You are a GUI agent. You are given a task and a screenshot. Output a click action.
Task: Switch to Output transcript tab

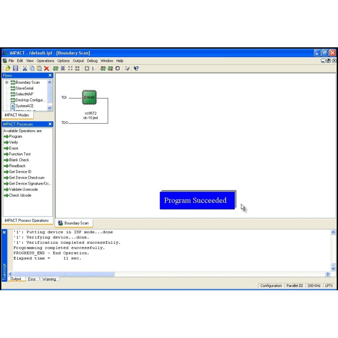[16, 279]
